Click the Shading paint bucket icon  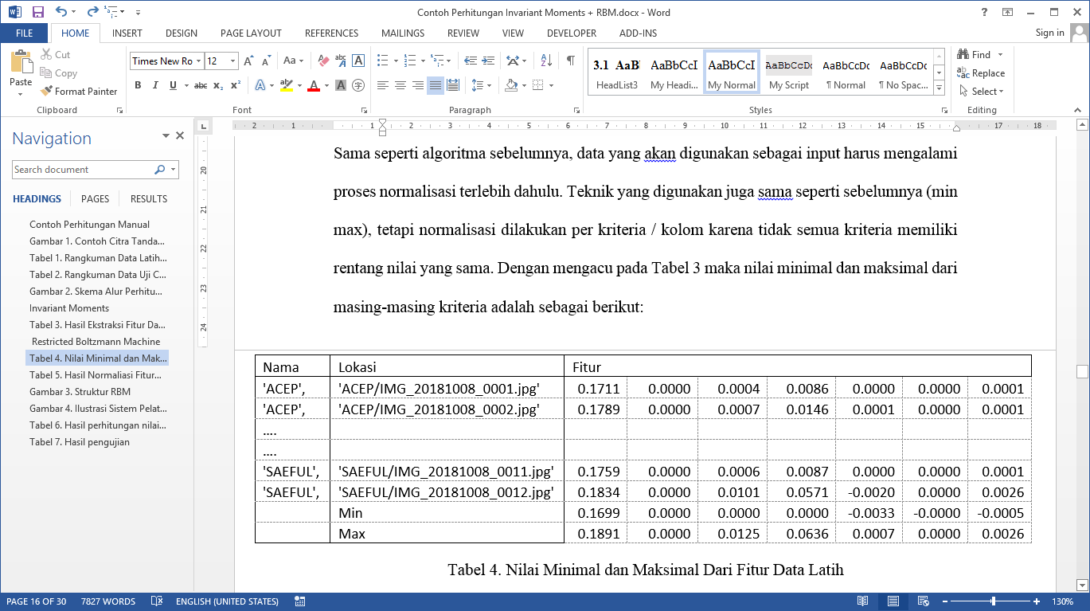[511, 85]
